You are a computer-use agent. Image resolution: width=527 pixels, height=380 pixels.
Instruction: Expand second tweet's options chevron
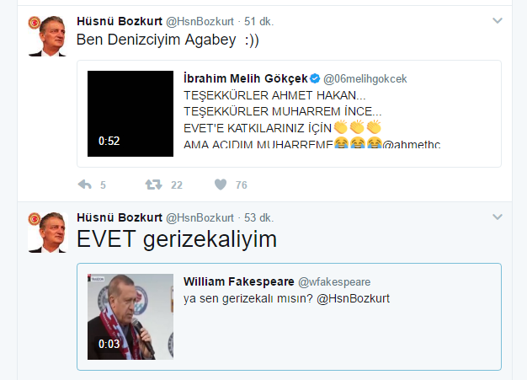[x=498, y=217]
